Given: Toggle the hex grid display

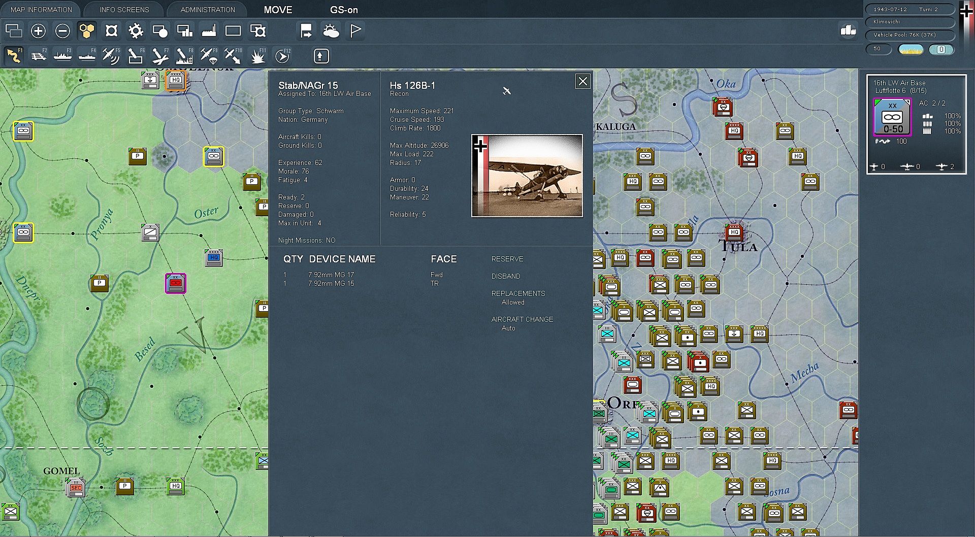Looking at the screenshot, I should coord(87,31).
